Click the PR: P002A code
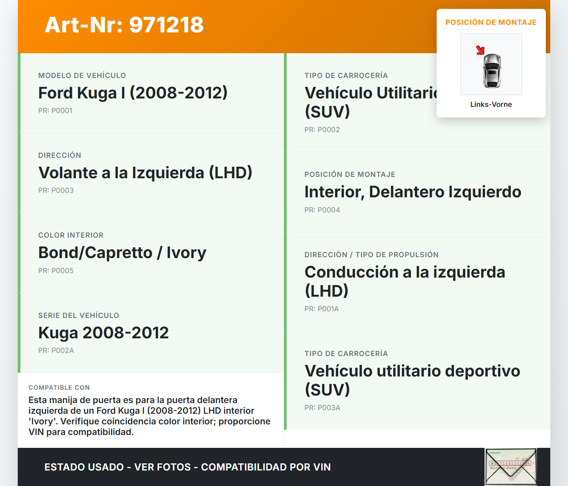Image resolution: width=568 pixels, height=486 pixels. (56, 350)
